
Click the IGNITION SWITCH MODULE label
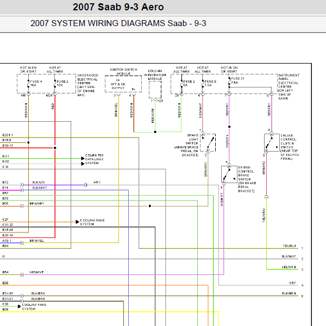pos(123,72)
